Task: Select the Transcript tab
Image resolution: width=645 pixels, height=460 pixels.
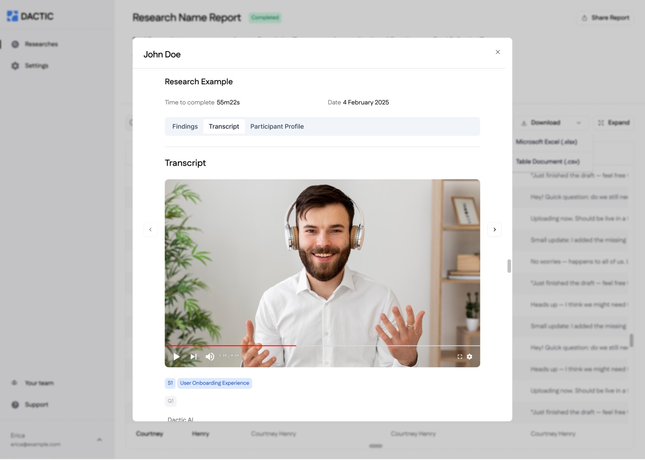Action: pyautogui.click(x=224, y=126)
